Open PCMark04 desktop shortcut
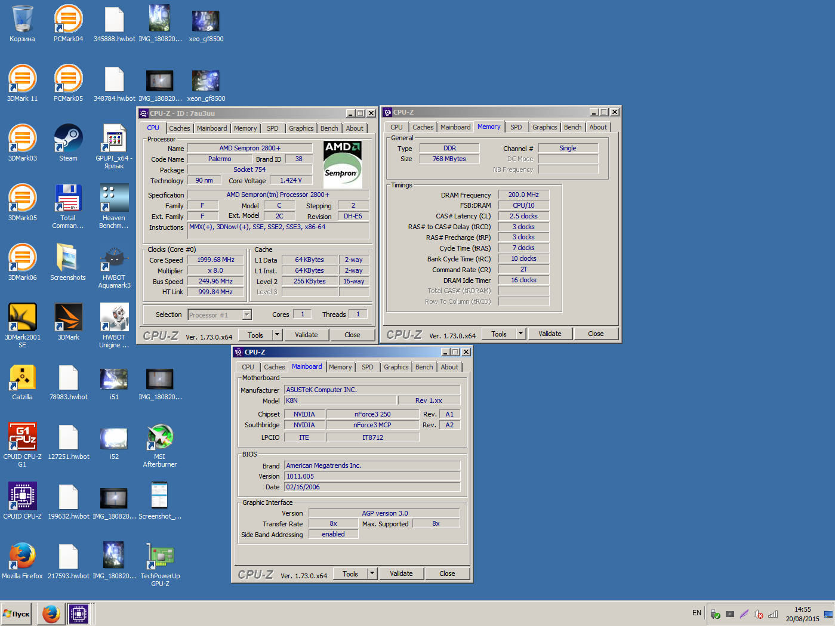This screenshot has height=626, width=835. point(68,24)
